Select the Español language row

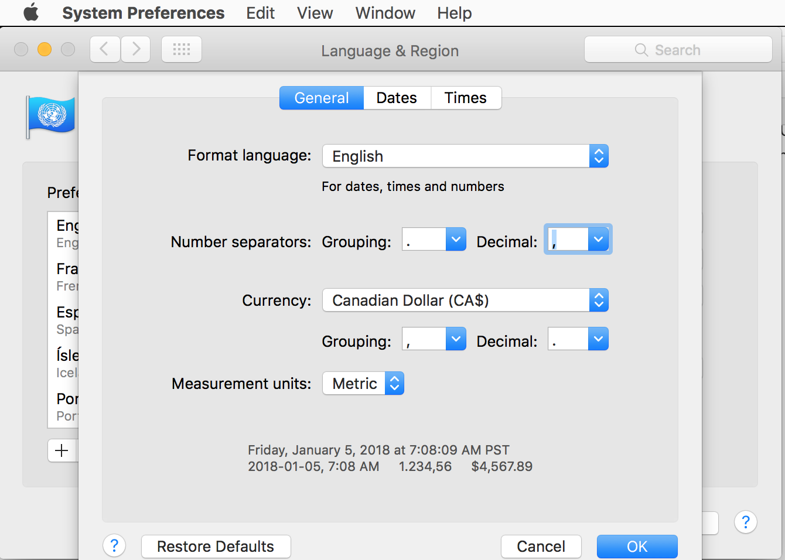tap(63, 320)
